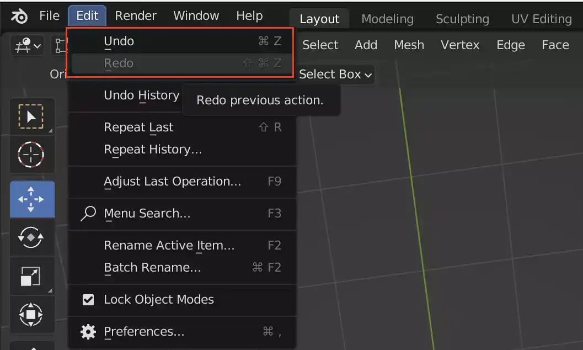Open the viewport Add menu
The image size is (583, 350).
366,45
